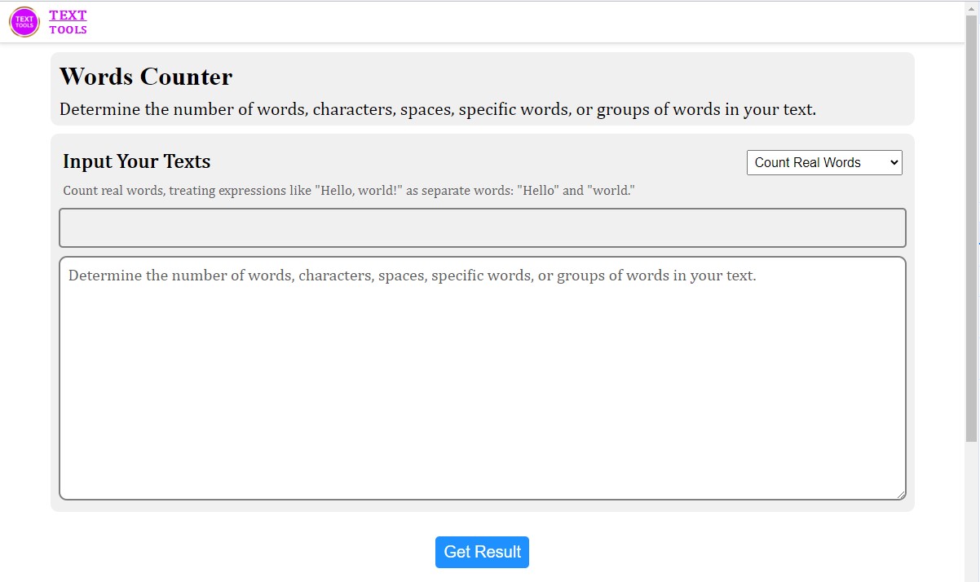The image size is (980, 582).
Task: Focus the large text input area
Action: pos(482,379)
